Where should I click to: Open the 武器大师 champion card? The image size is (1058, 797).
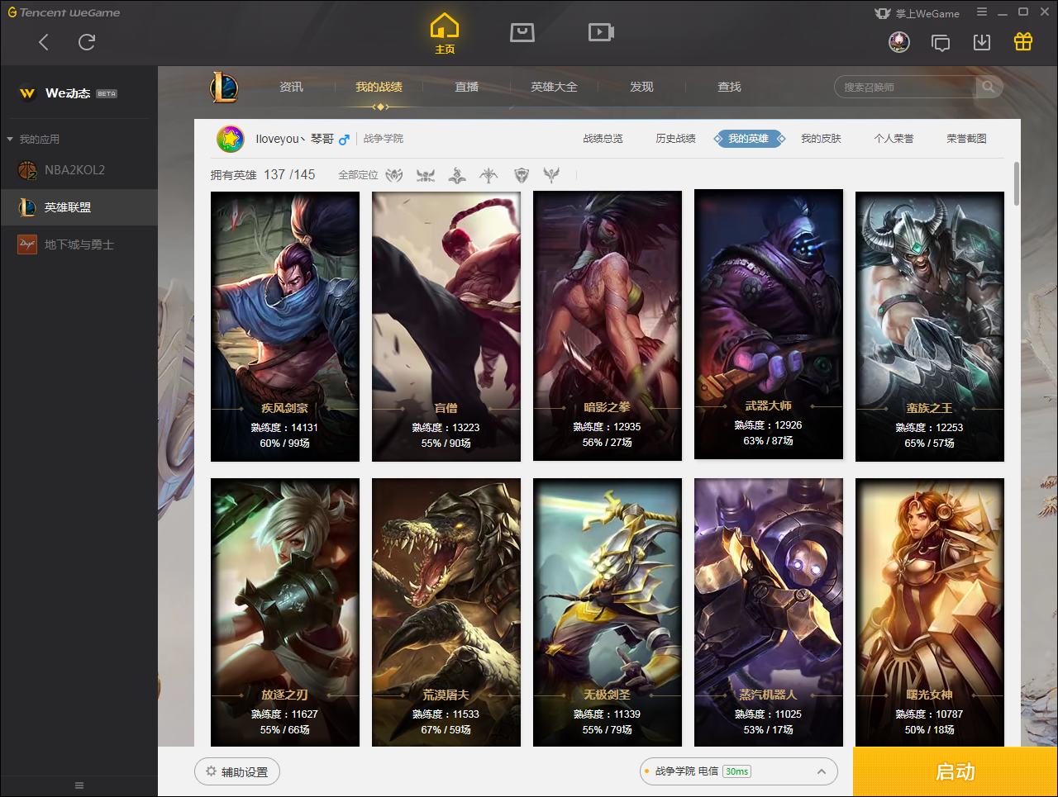point(769,324)
